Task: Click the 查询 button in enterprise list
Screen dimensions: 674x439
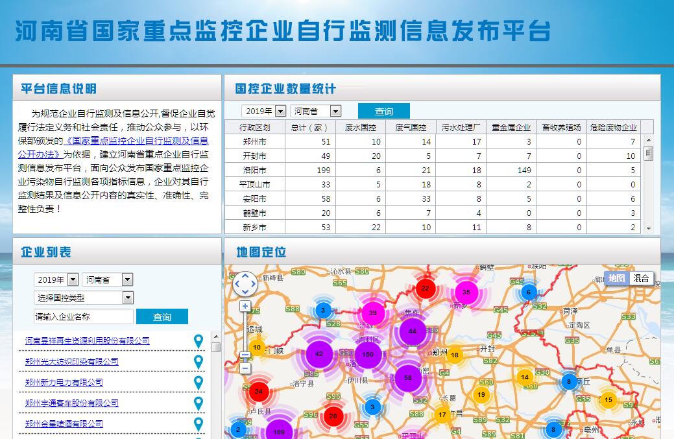Action: point(162,316)
